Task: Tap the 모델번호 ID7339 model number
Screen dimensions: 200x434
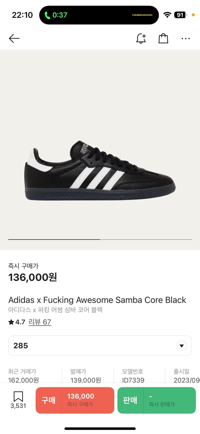Action: coord(133,376)
